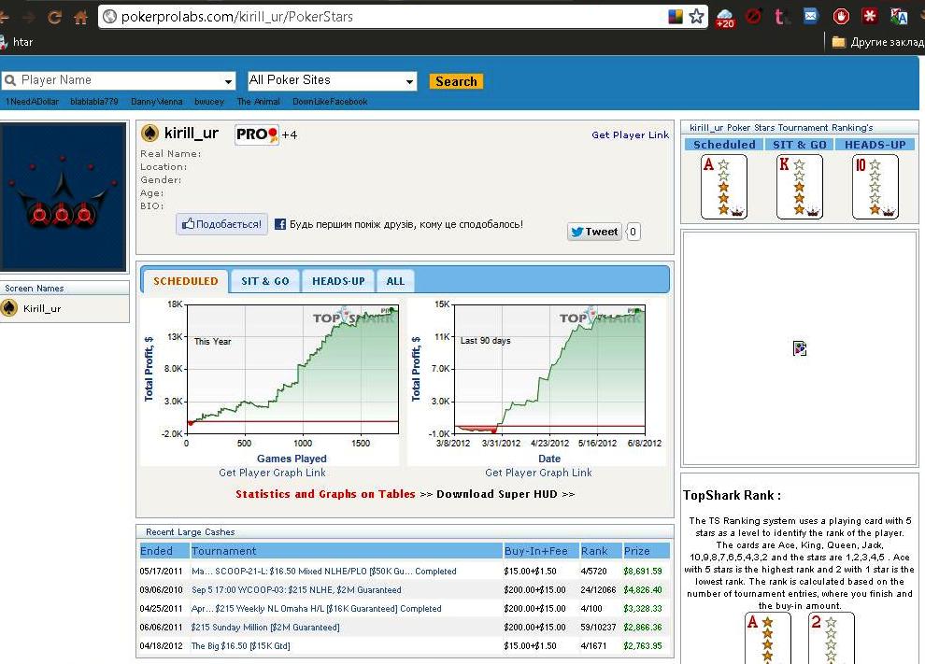Viewport: 925px width, 664px height.
Task: Open the Player Name dropdown arrow
Action: (228, 81)
